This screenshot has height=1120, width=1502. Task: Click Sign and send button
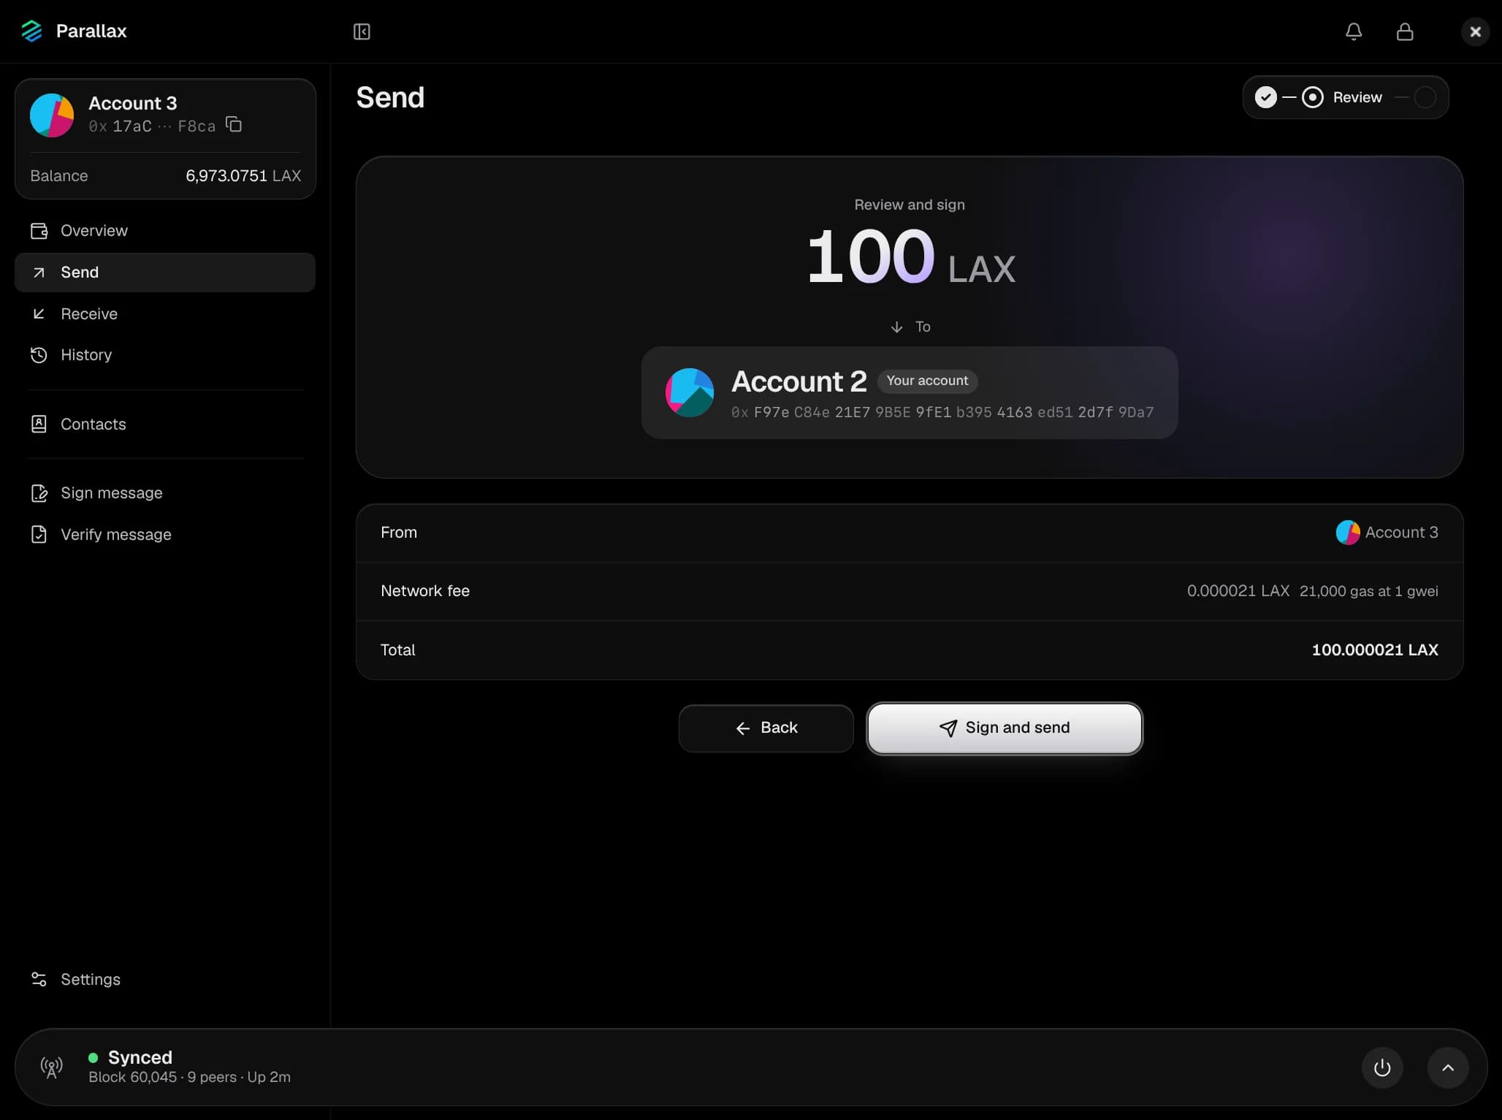1004,728
